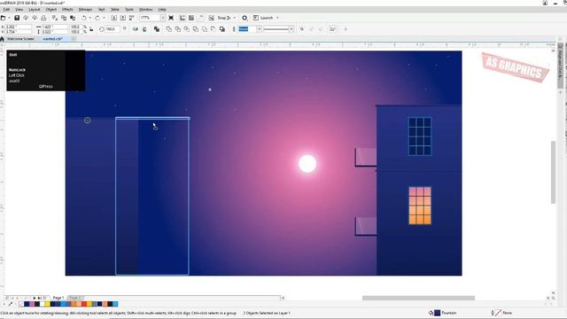
Task: Click the Cut icon in the toolbar
Action: [55, 18]
